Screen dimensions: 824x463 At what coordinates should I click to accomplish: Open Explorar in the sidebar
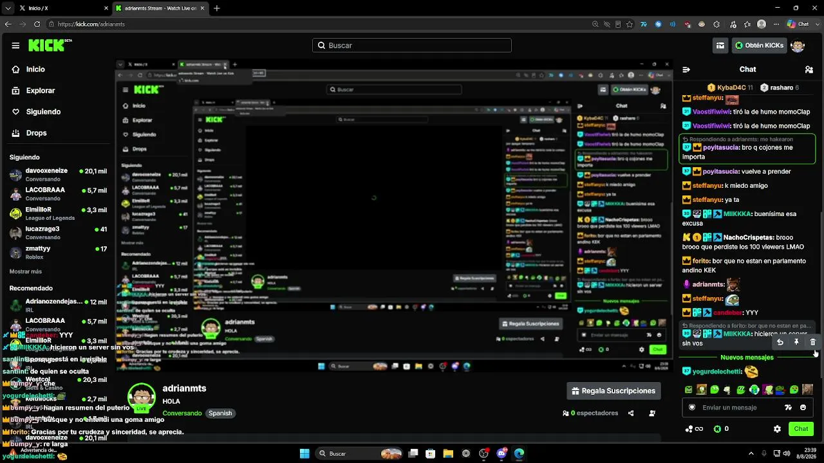pos(40,91)
